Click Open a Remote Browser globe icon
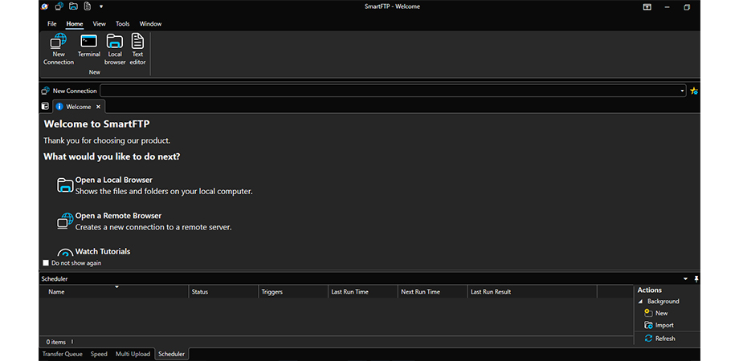The width and height of the screenshot is (739, 361). [65, 221]
